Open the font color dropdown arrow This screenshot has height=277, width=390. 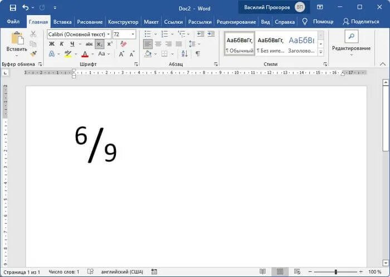92,54
